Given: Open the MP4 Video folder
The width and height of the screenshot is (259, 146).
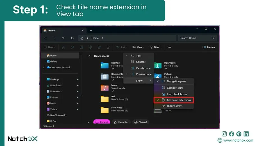Looking at the screenshot, I should (x=104, y=110).
